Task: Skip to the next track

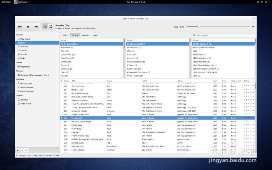Action: tap(36, 27)
